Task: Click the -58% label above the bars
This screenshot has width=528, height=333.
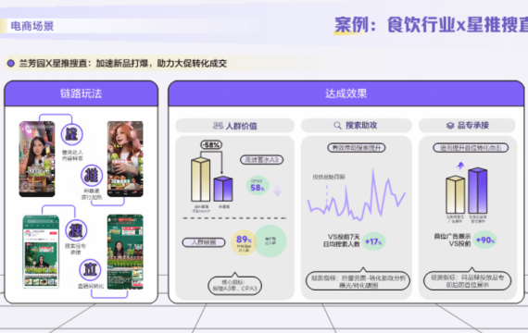Action: 211,145
